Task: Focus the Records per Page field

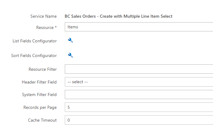Action: point(139,107)
